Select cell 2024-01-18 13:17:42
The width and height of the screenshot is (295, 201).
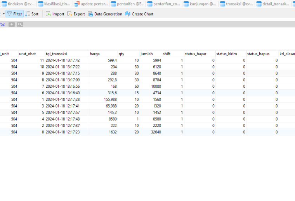67,60
